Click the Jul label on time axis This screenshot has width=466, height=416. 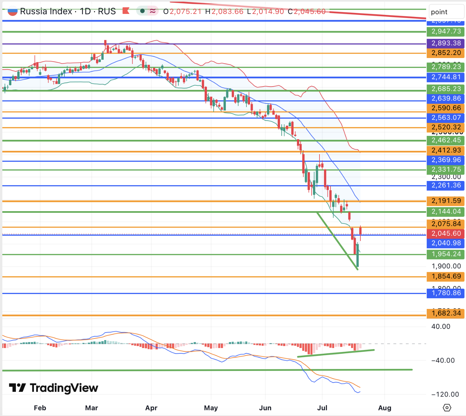click(322, 408)
